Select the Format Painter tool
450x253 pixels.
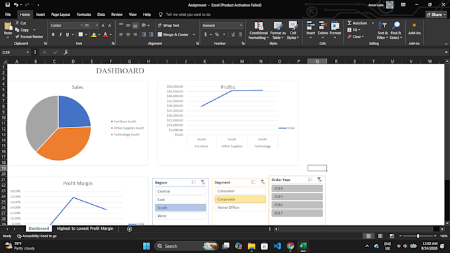(x=29, y=37)
